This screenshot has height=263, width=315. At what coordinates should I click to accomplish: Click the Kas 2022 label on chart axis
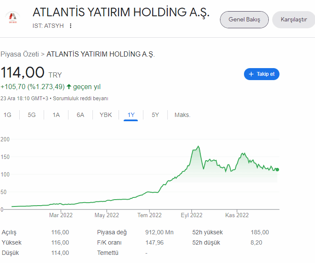(x=237, y=215)
